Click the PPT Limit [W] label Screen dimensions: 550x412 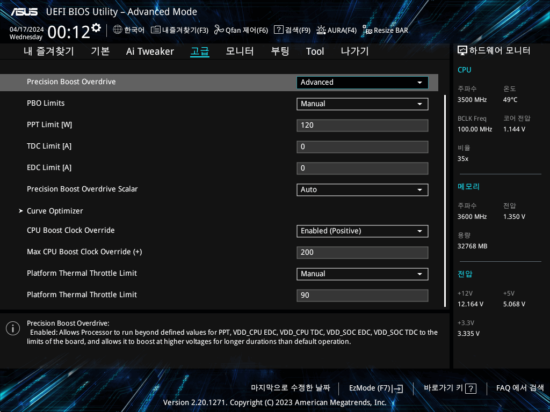pos(49,124)
